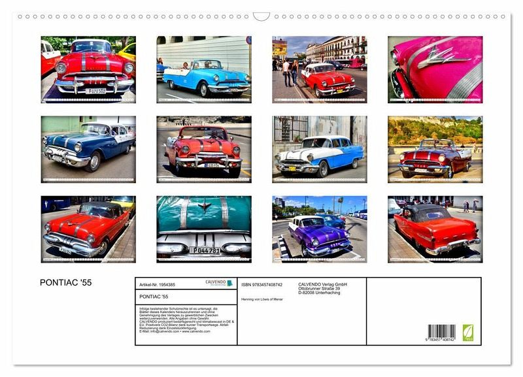Click the www.calvendo.com email line
The width and height of the screenshot is (523, 377).
coord(175,331)
